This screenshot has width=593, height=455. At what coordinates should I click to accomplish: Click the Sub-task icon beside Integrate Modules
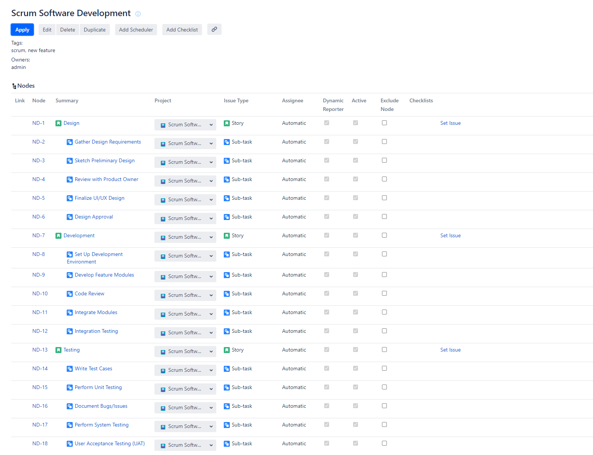70,313
